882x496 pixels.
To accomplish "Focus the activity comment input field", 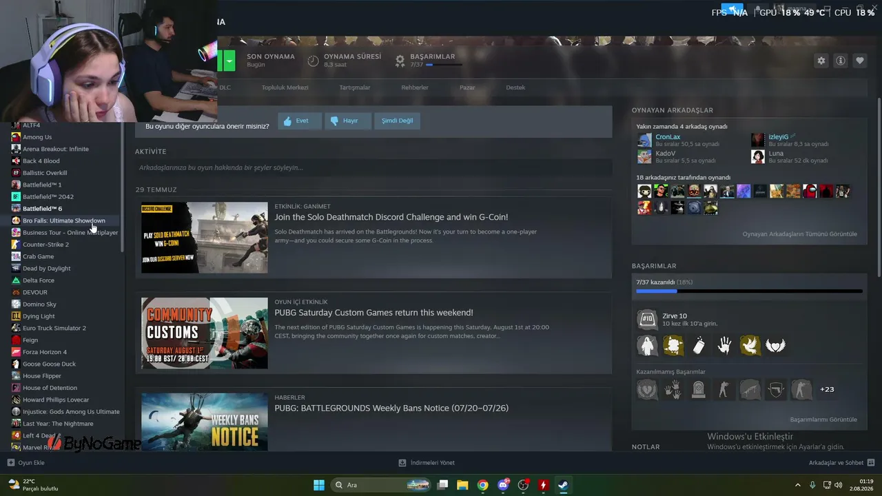I will coord(373,167).
